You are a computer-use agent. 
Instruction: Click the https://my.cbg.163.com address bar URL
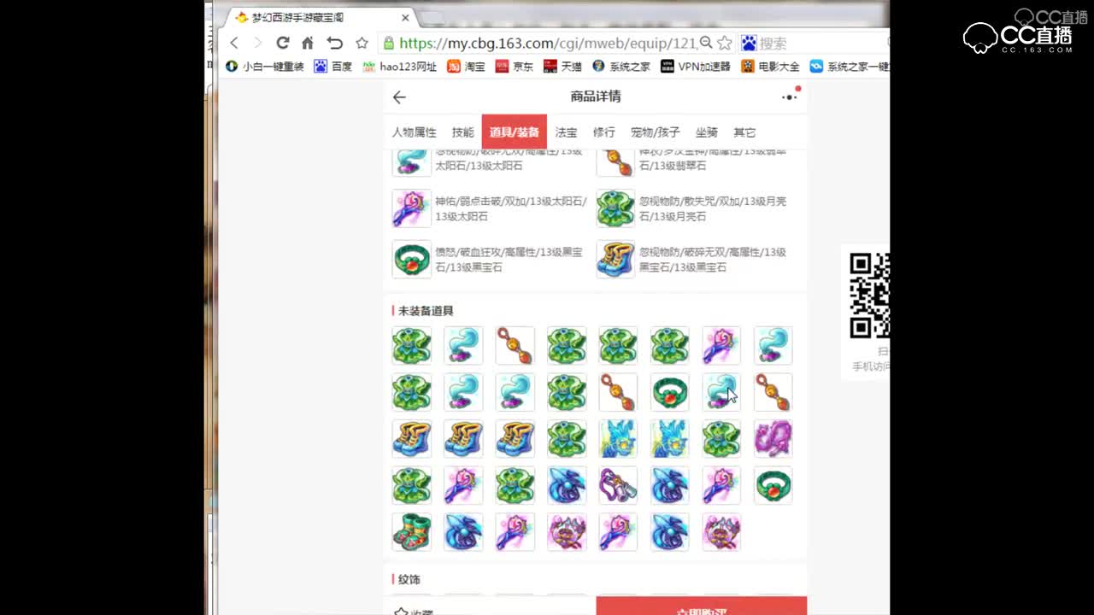[548, 43]
